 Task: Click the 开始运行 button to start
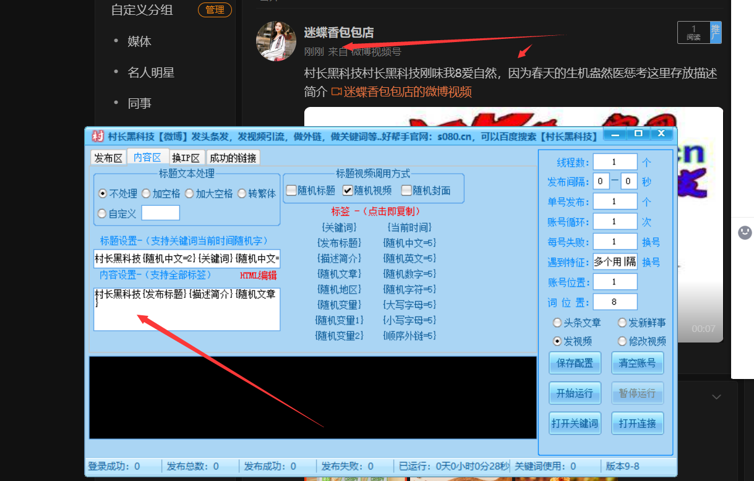coord(575,393)
